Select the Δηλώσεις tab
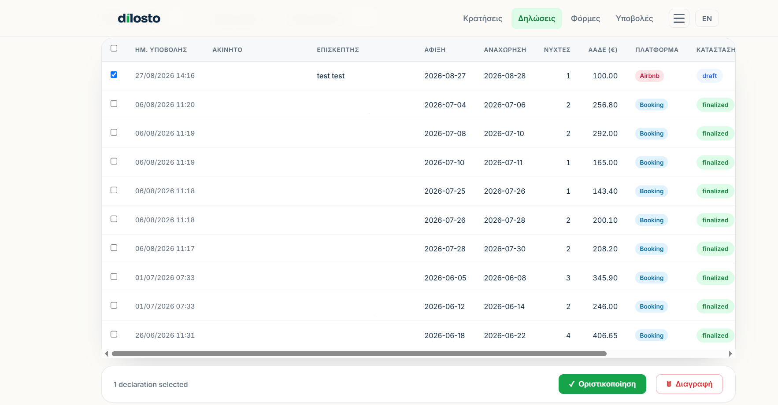Viewport: 778px width, 405px height. pyautogui.click(x=537, y=18)
